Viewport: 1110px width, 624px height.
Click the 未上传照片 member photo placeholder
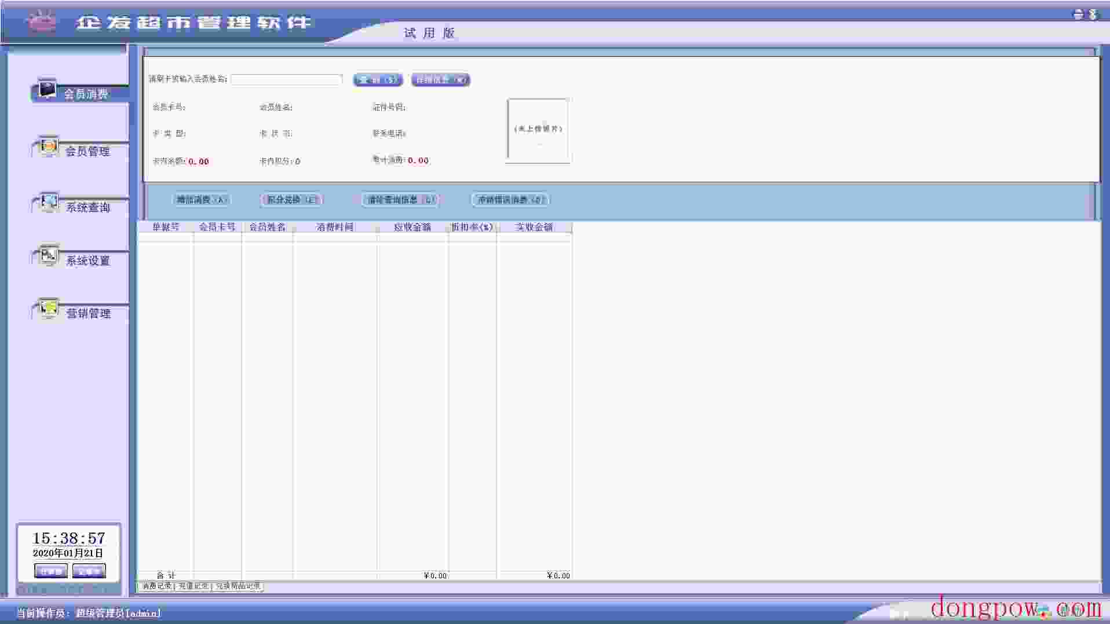tap(538, 130)
